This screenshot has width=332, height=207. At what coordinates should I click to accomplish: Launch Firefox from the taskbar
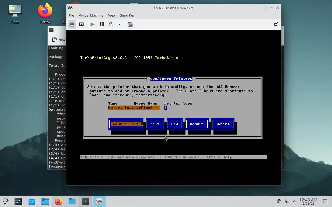(x=59, y=201)
